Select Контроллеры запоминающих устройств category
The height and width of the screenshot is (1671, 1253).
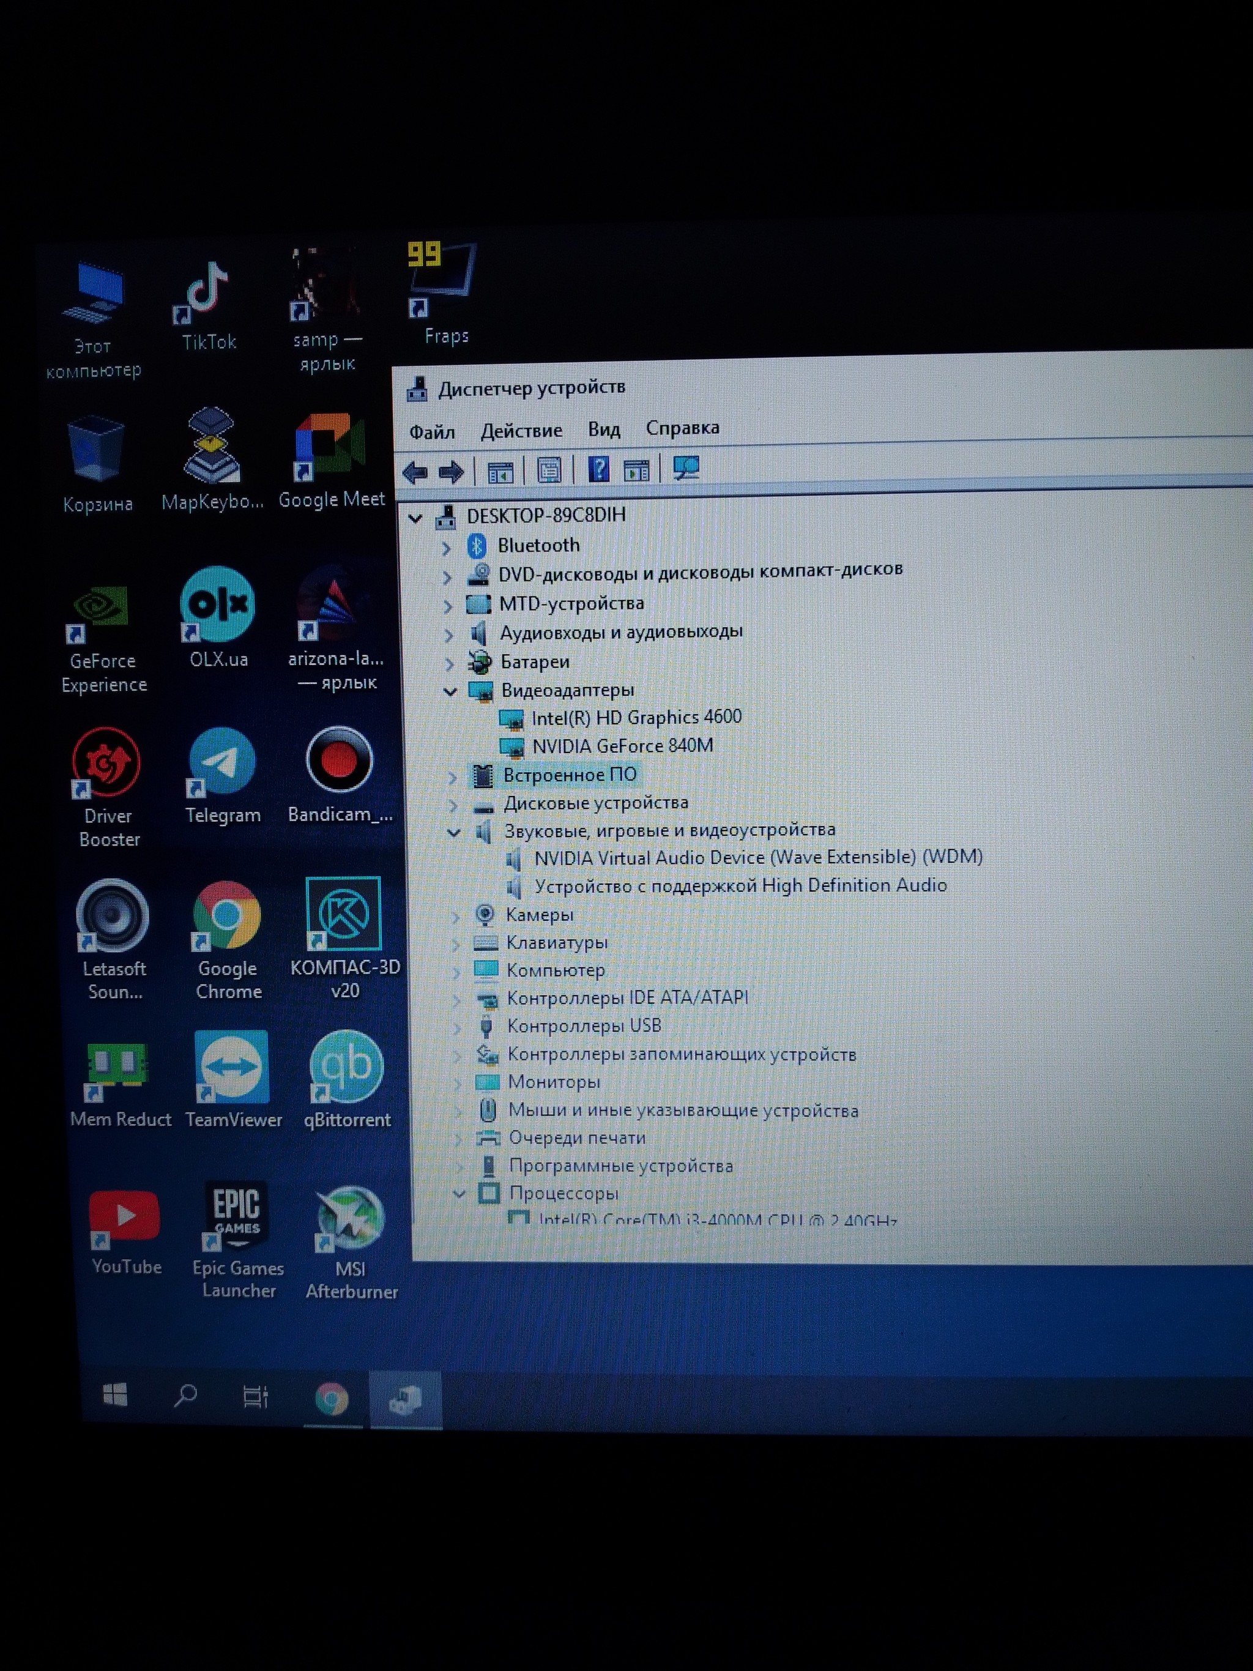(x=681, y=1054)
